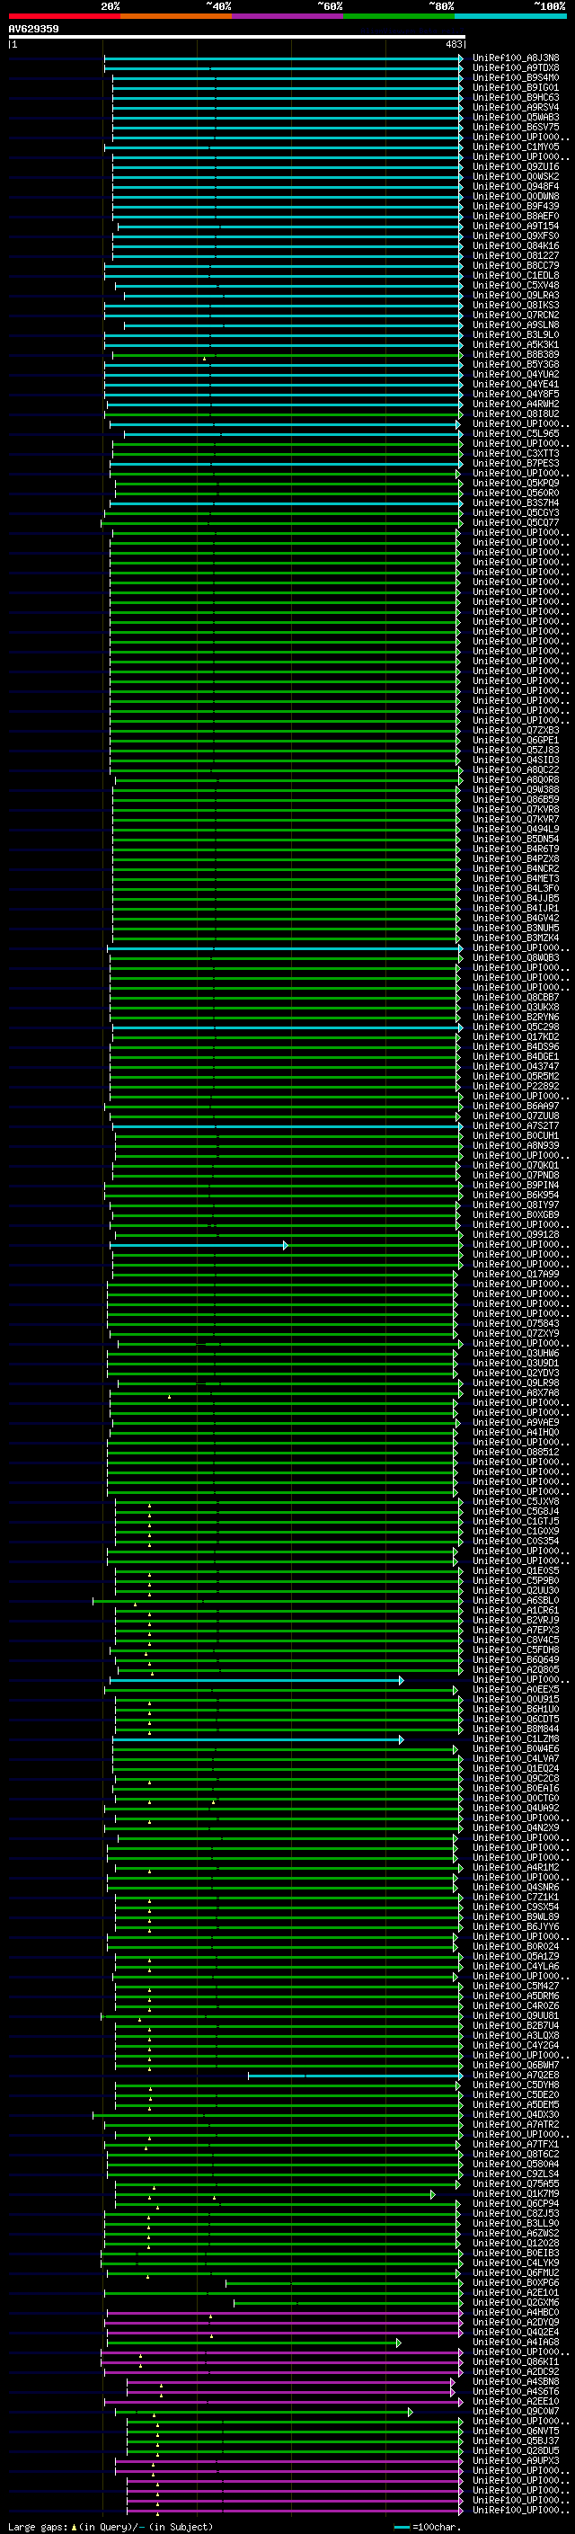Image resolution: width=575 pixels, height=2534 pixels.
Task: Click the cyan alignment bar for UniRef100_Q5C298
Action: click(288, 1028)
